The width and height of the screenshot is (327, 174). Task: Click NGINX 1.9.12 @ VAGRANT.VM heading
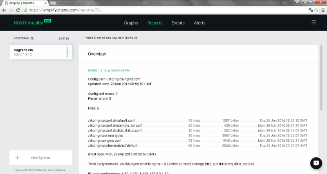[109, 71]
